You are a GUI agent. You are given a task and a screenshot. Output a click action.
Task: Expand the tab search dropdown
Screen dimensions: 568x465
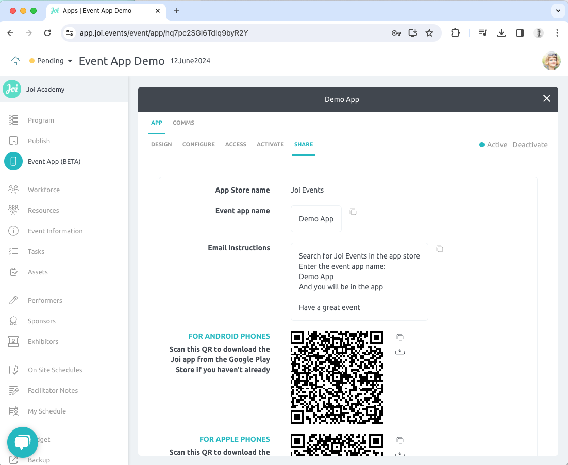click(558, 10)
